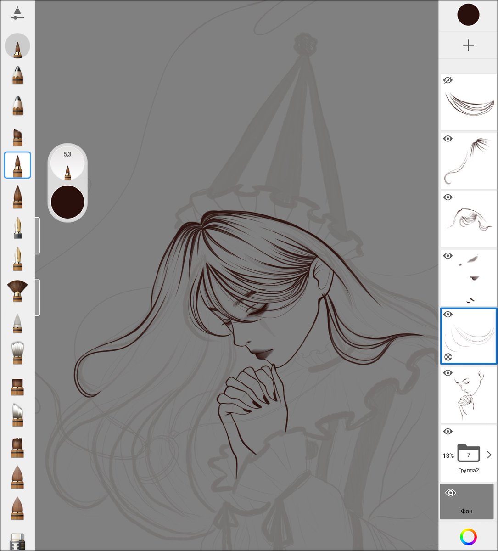Select the ragged flat brown bristle brush
498x551 pixels.
tap(17, 447)
